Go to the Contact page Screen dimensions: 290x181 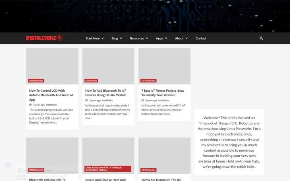pos(201,38)
